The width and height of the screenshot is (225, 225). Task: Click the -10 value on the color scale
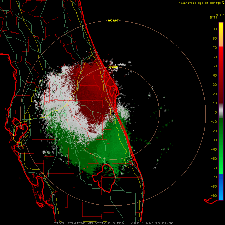point(214,122)
